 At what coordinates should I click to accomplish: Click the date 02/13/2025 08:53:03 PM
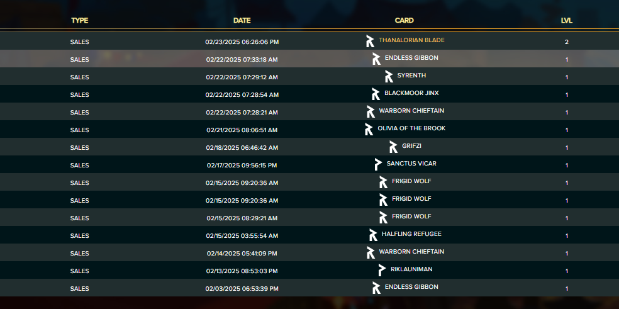(242, 271)
